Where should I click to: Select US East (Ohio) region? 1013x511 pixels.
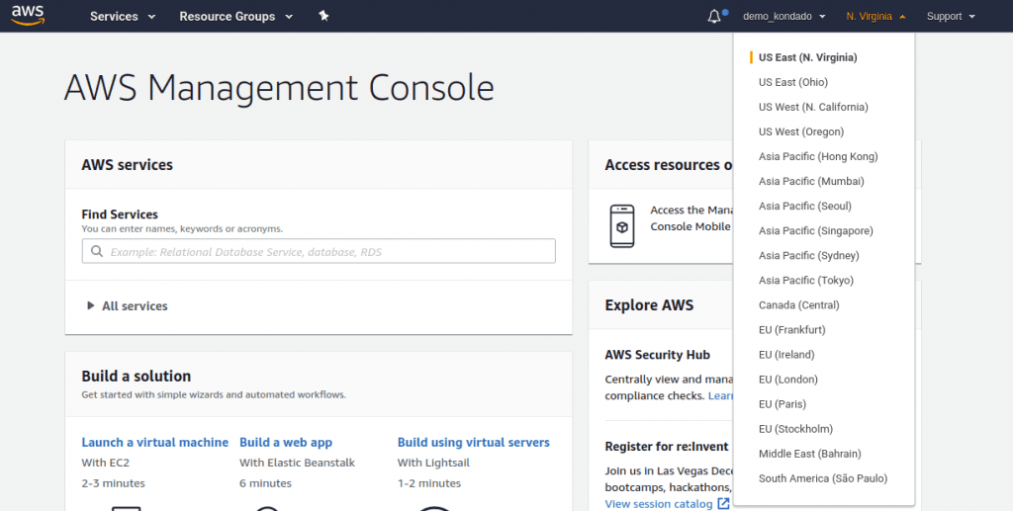pyautogui.click(x=793, y=82)
